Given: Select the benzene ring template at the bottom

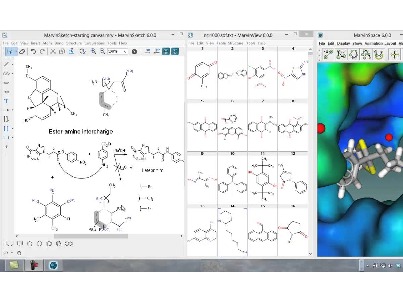Looking at the screenshot, I should 59,244.
